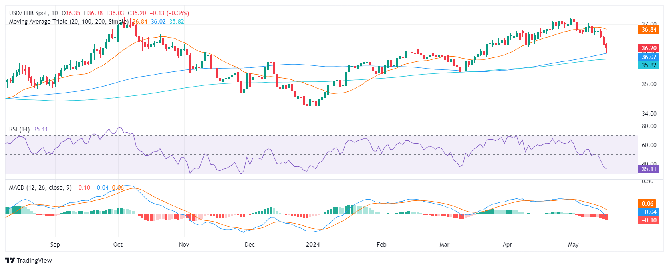Click the purple 35.11 RSI value tag
This screenshot has height=269, width=669.
(x=649, y=169)
